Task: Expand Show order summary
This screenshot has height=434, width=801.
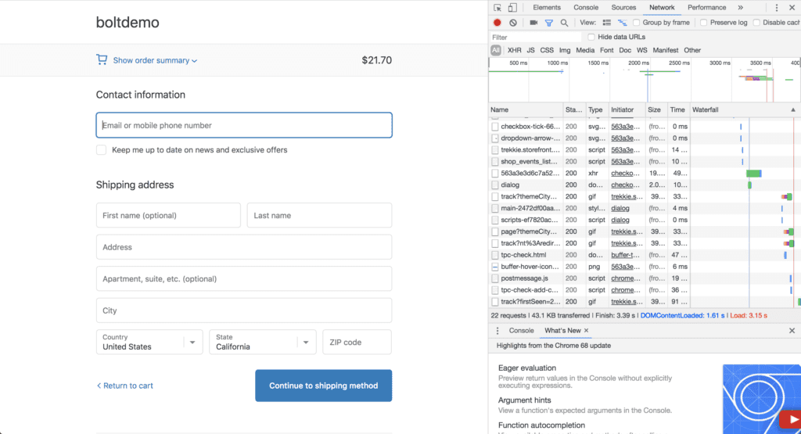Action: (155, 60)
